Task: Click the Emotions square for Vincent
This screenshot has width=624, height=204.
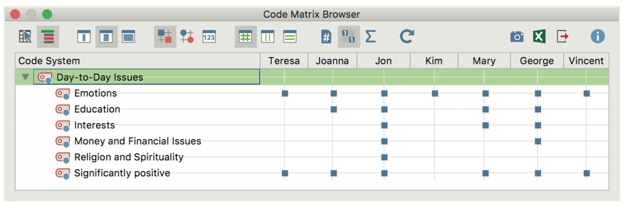Action: [x=586, y=93]
